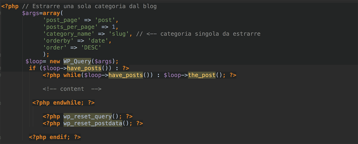Click "have_posts" in the if line

tap(84, 68)
